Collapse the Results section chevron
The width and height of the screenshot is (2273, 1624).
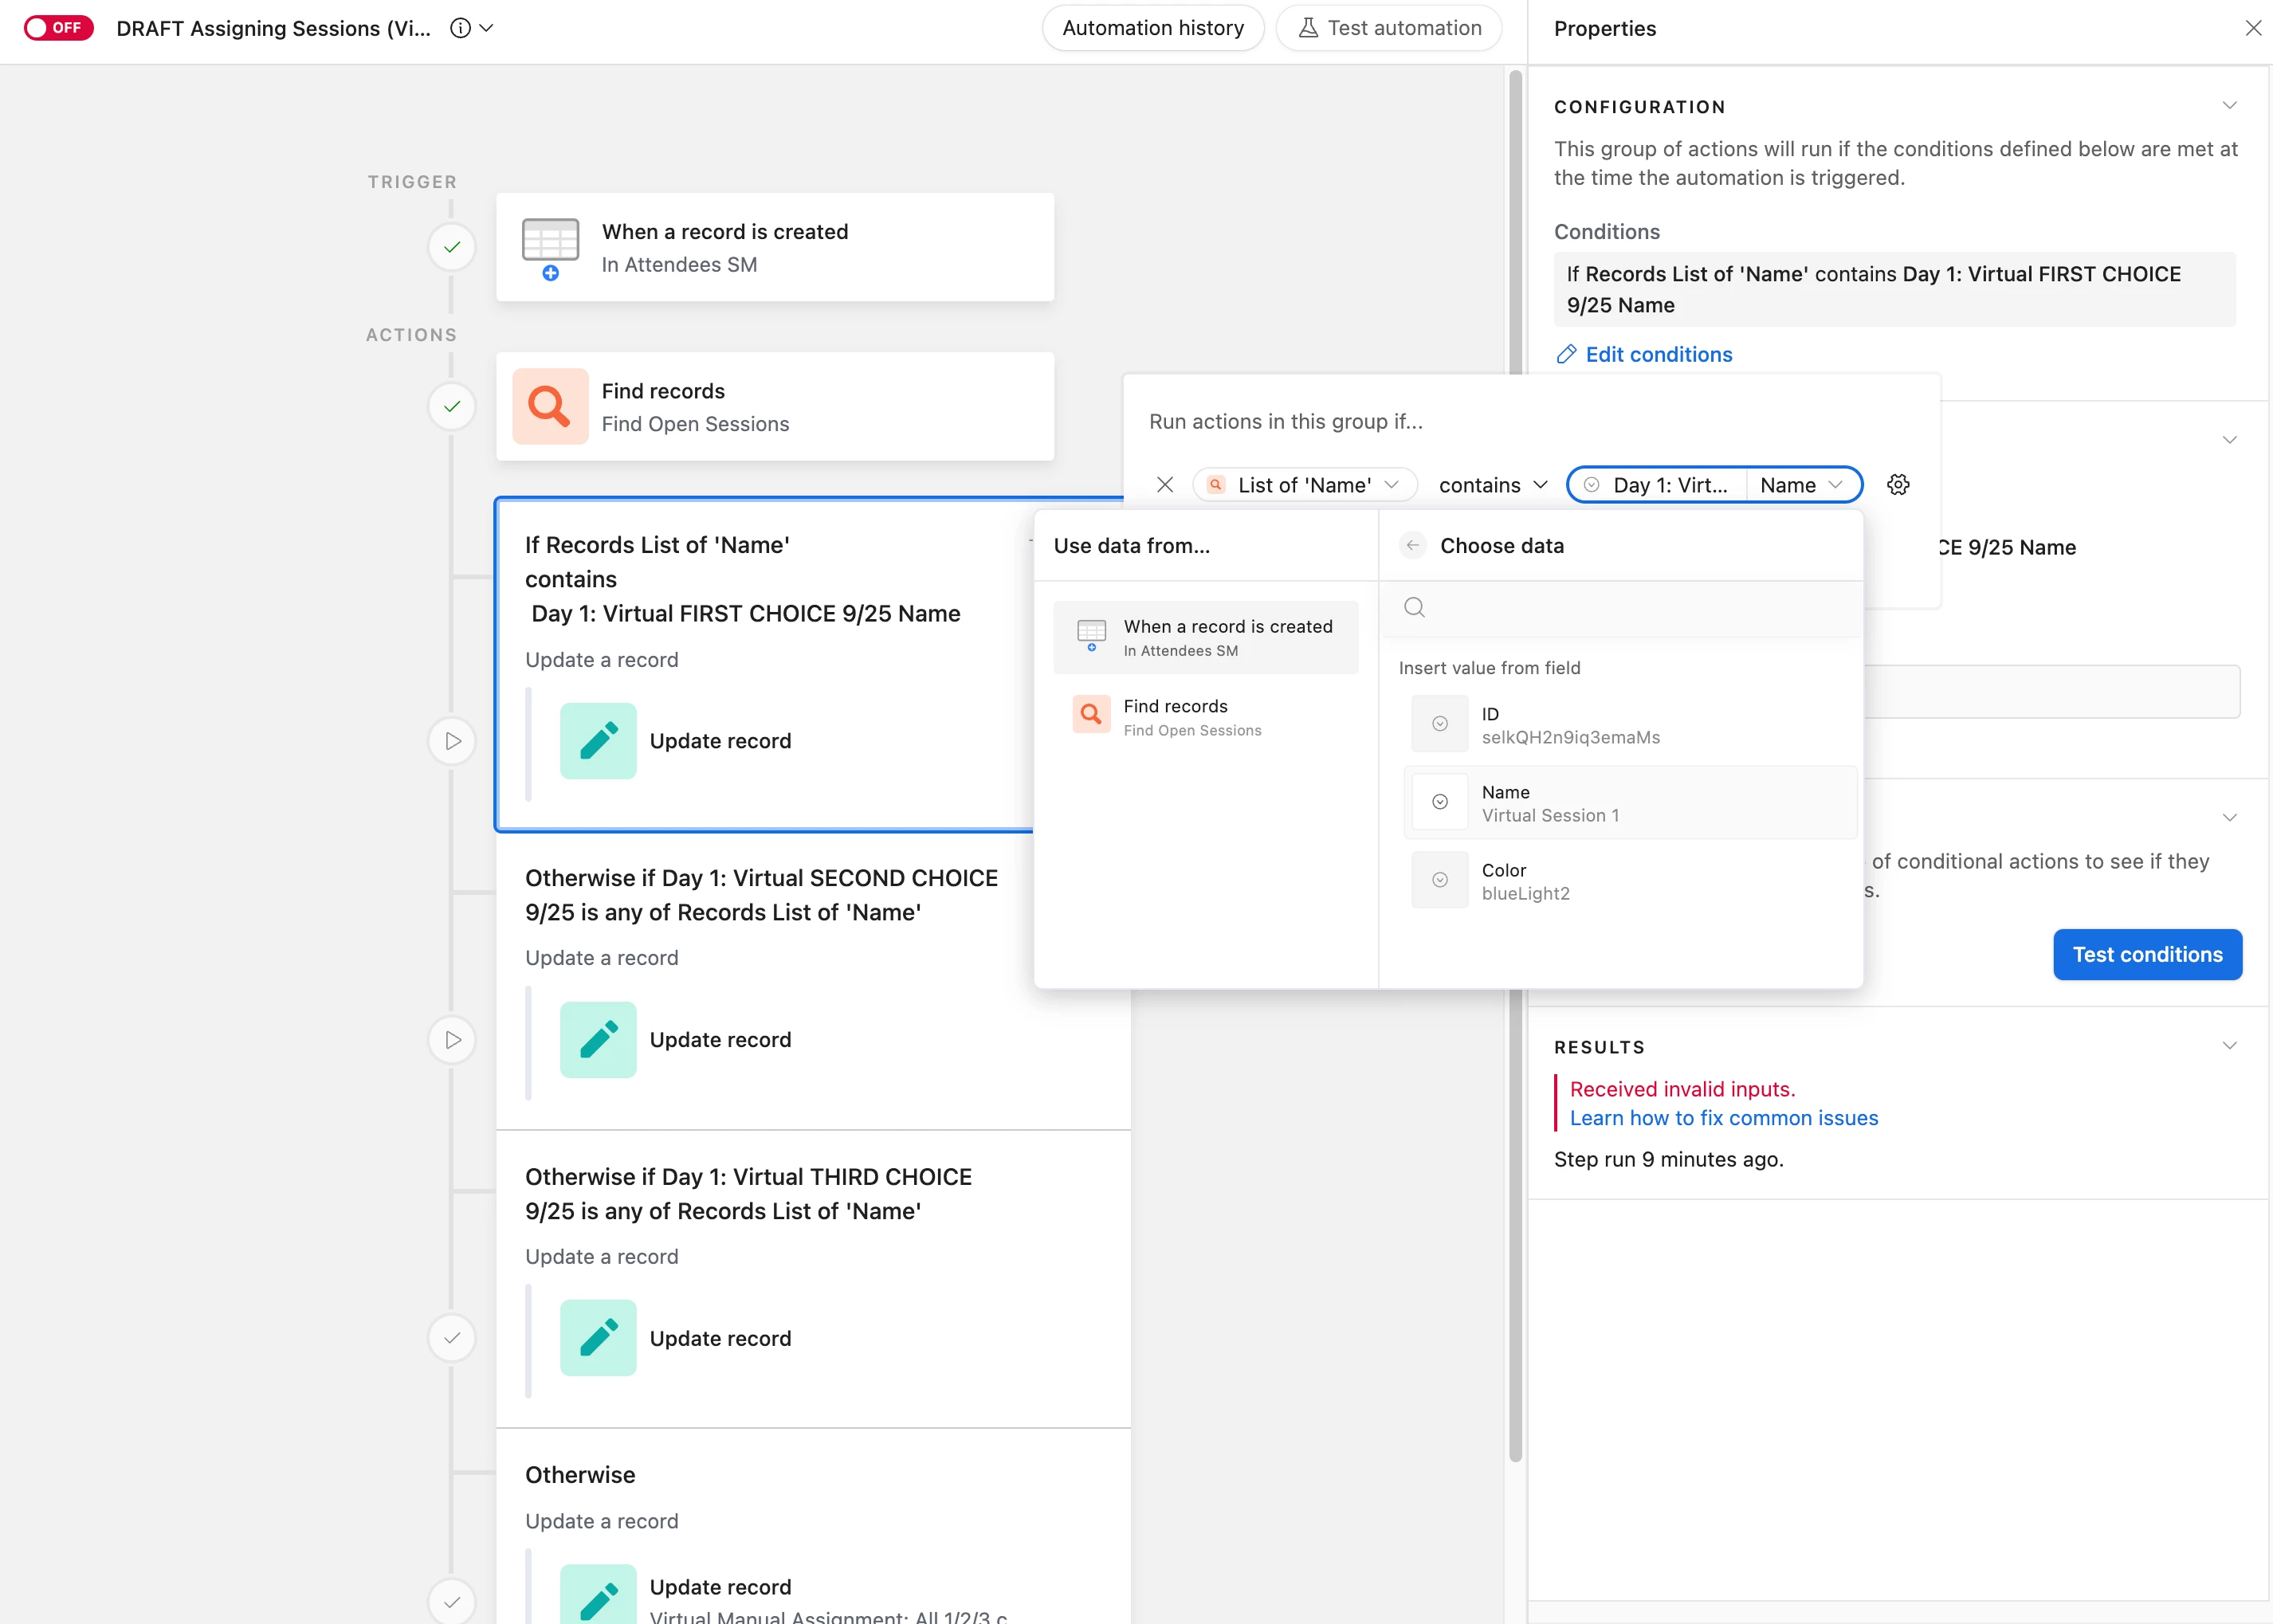[2229, 1046]
